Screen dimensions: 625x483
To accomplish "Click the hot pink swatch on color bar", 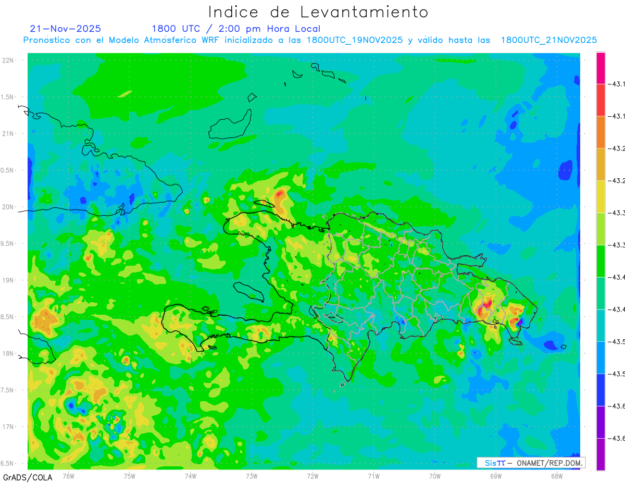I will (x=601, y=68).
